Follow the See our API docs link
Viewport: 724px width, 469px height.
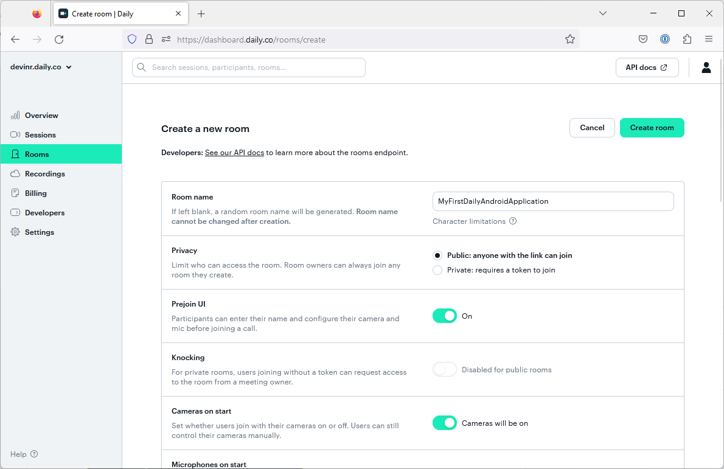235,152
